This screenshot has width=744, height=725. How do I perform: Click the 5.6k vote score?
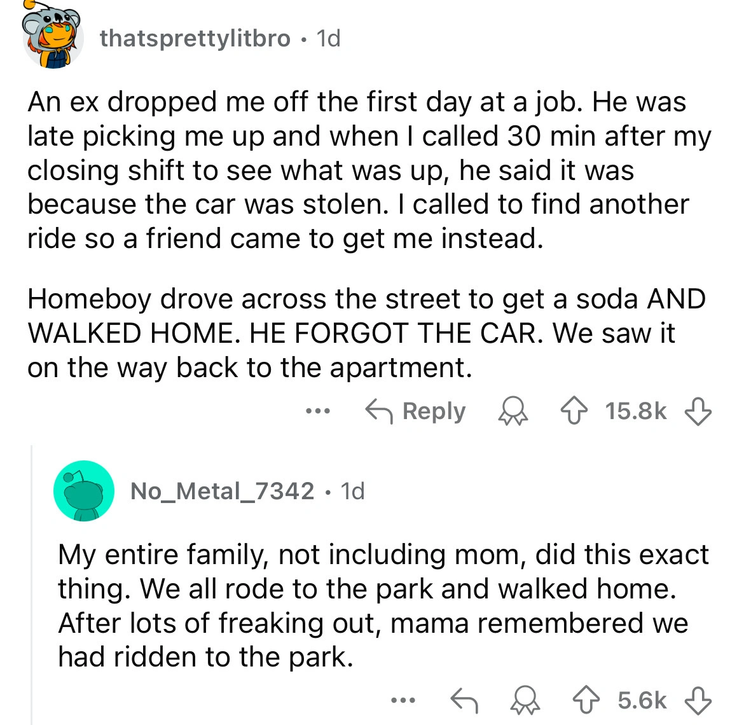(x=642, y=700)
